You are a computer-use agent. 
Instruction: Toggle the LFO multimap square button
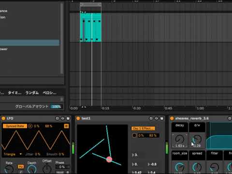point(66,126)
